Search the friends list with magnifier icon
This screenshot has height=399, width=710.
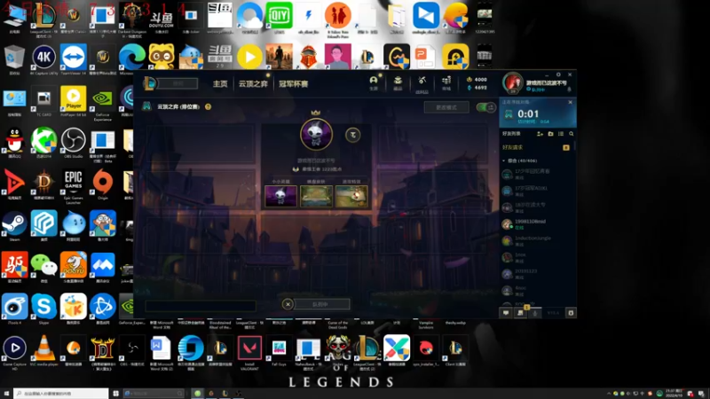[572, 134]
